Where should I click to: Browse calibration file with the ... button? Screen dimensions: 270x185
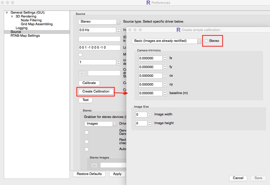82,73
